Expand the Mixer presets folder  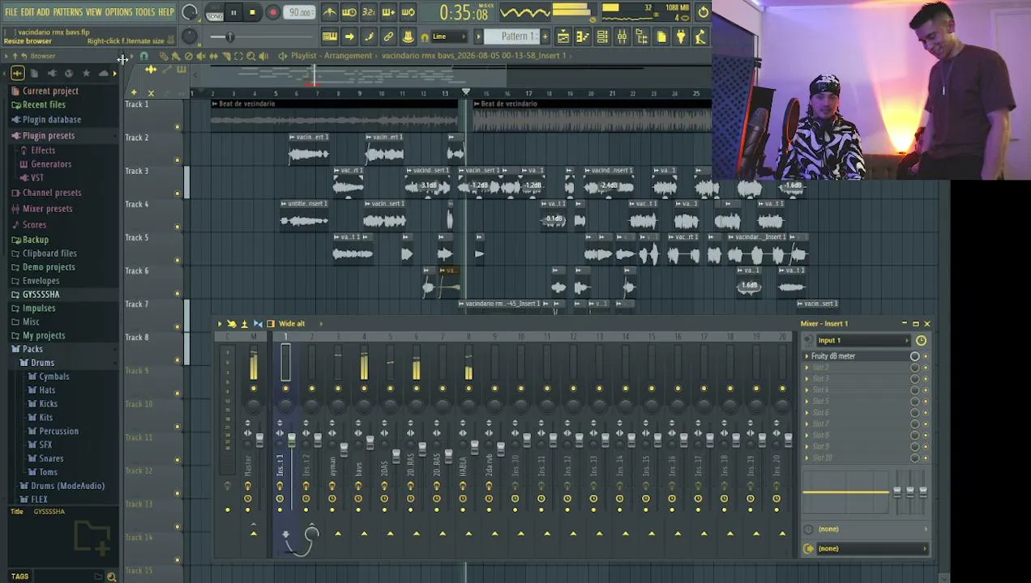point(47,208)
